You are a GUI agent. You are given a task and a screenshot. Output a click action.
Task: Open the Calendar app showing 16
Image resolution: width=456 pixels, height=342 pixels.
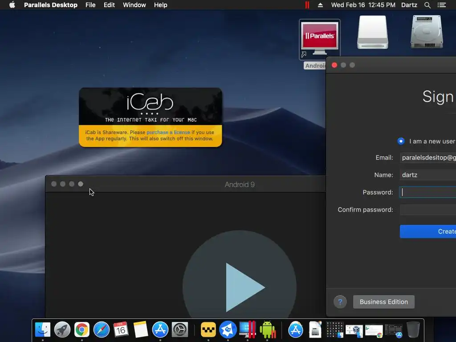[121, 330]
